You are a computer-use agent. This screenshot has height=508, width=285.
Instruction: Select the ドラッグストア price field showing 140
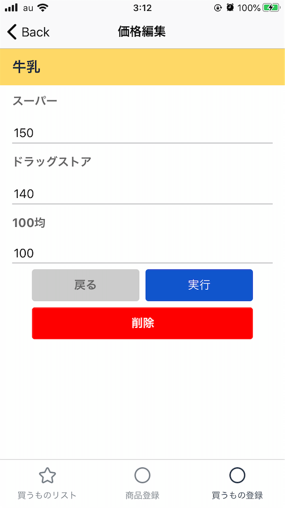[x=142, y=194]
